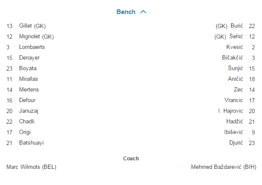
Task: Choose Boyata from Belgium bench
Action: [x=28, y=68]
